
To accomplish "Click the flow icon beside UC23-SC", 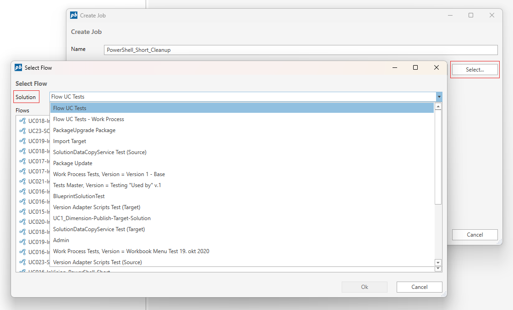I will point(22,131).
